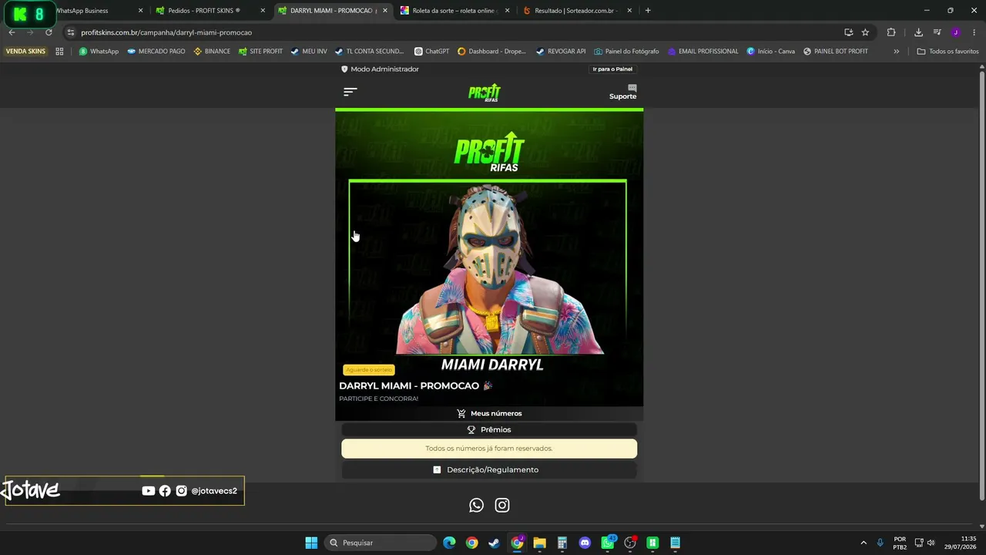The height and width of the screenshot is (555, 986).
Task: Click the Aguarde o sorteio badge
Action: [369, 370]
